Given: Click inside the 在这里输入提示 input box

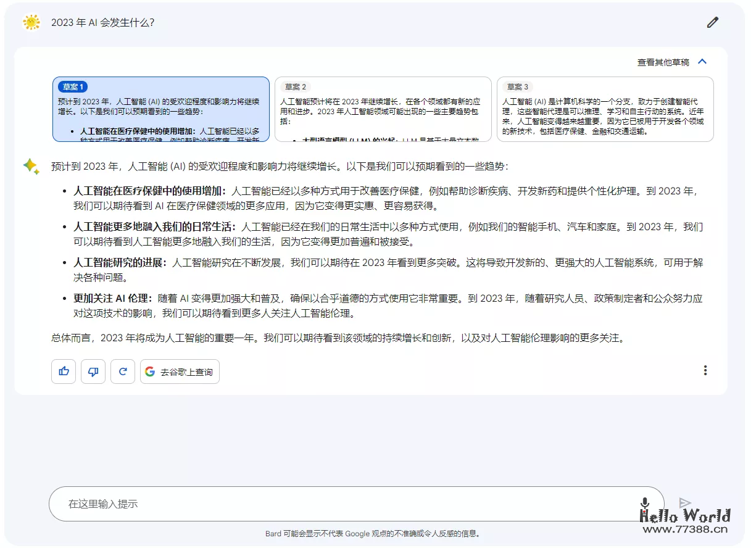Looking at the screenshot, I should 247,504.
